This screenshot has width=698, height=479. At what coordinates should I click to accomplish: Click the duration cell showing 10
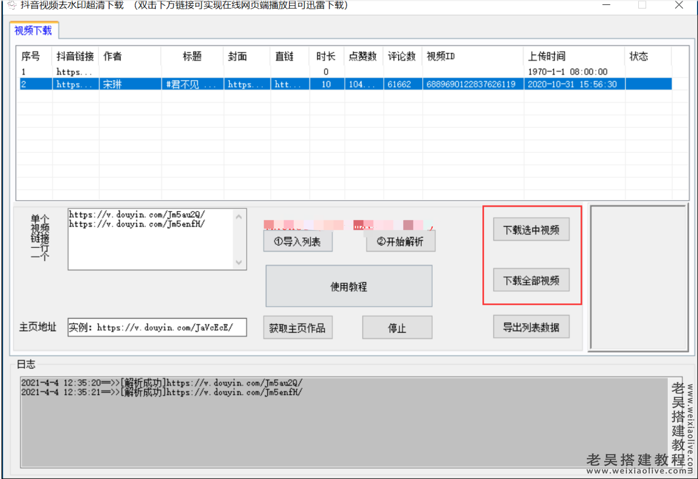tap(326, 85)
